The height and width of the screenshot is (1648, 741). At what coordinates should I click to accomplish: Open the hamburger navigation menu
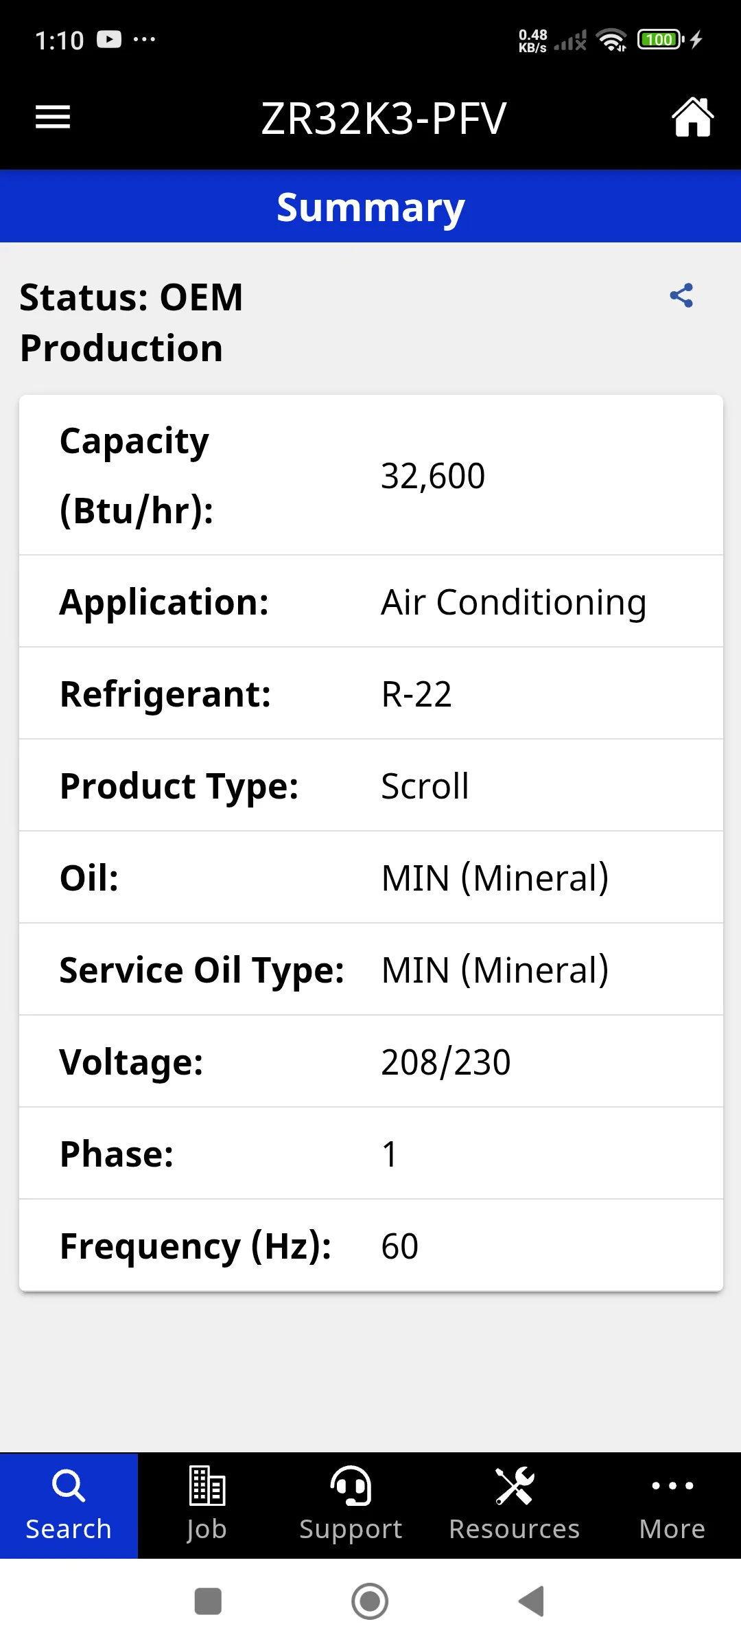click(x=53, y=117)
